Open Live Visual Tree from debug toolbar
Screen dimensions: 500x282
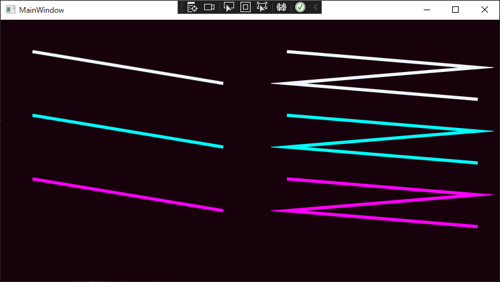(192, 7)
